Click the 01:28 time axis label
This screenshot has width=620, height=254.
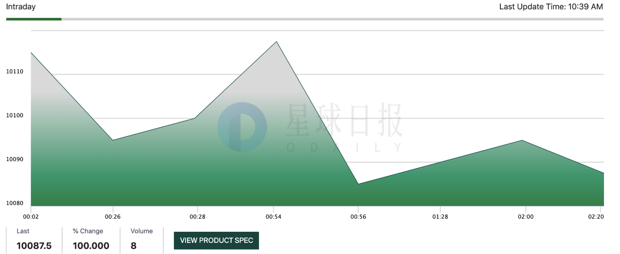tap(440, 217)
